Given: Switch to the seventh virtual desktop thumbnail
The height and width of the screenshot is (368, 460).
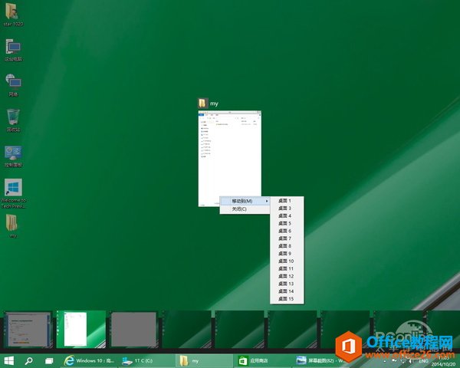Looking at the screenshot, I should tap(345, 330).
